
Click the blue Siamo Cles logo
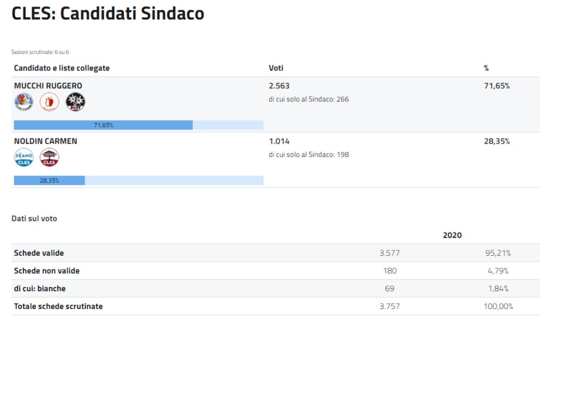tap(23, 157)
